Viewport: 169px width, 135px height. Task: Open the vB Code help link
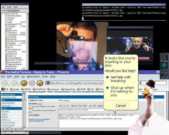pos(39,104)
